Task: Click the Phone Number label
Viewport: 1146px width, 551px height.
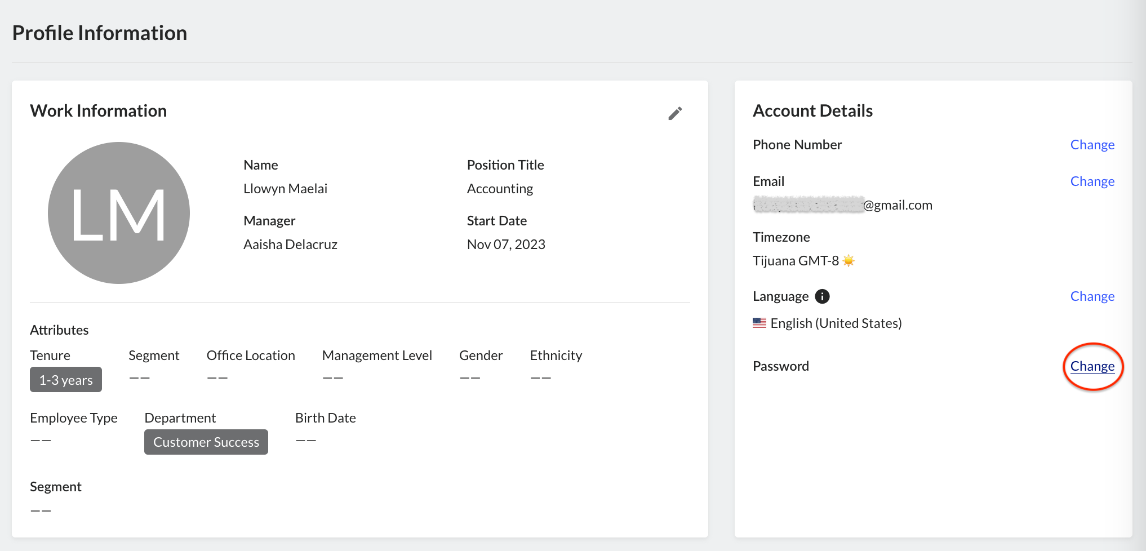Action: click(x=797, y=145)
